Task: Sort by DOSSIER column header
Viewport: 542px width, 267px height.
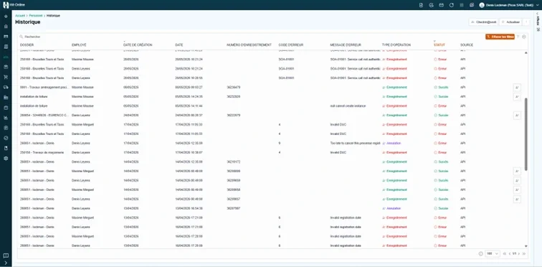Action: [x=27, y=45]
